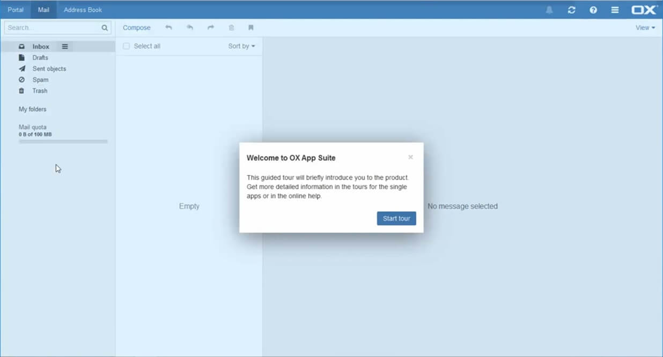Open the hamburger settings menu in the top bar
This screenshot has height=357, width=663.
pyautogui.click(x=615, y=10)
